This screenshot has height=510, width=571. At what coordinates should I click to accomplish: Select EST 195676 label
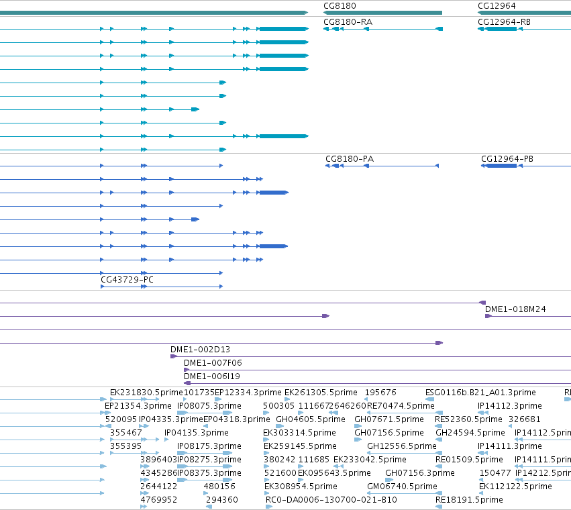pyautogui.click(x=380, y=393)
